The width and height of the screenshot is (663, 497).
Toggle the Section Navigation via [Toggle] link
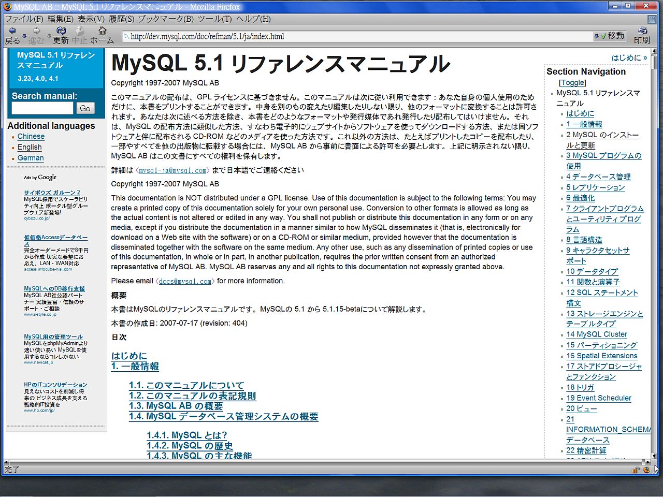(572, 82)
